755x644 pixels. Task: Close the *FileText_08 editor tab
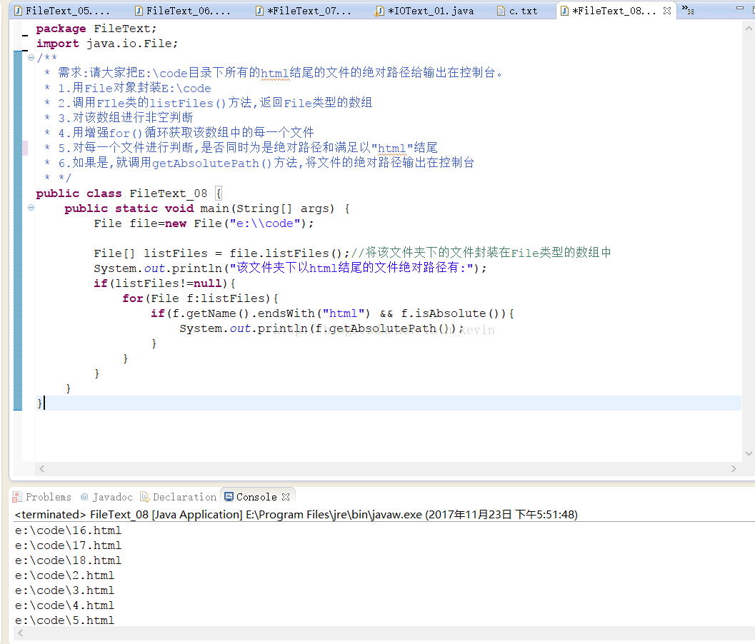pos(667,11)
